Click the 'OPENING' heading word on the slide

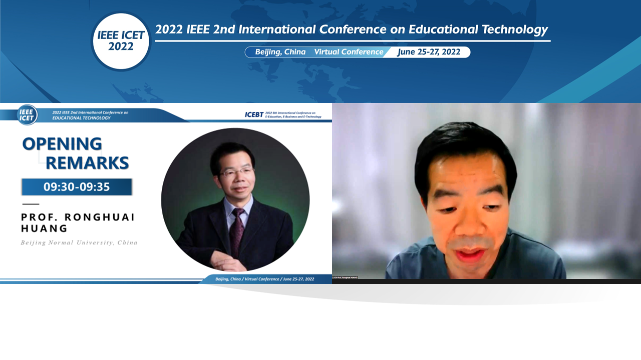62,144
